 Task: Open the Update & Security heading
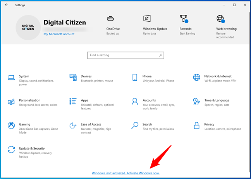click(x=32, y=149)
